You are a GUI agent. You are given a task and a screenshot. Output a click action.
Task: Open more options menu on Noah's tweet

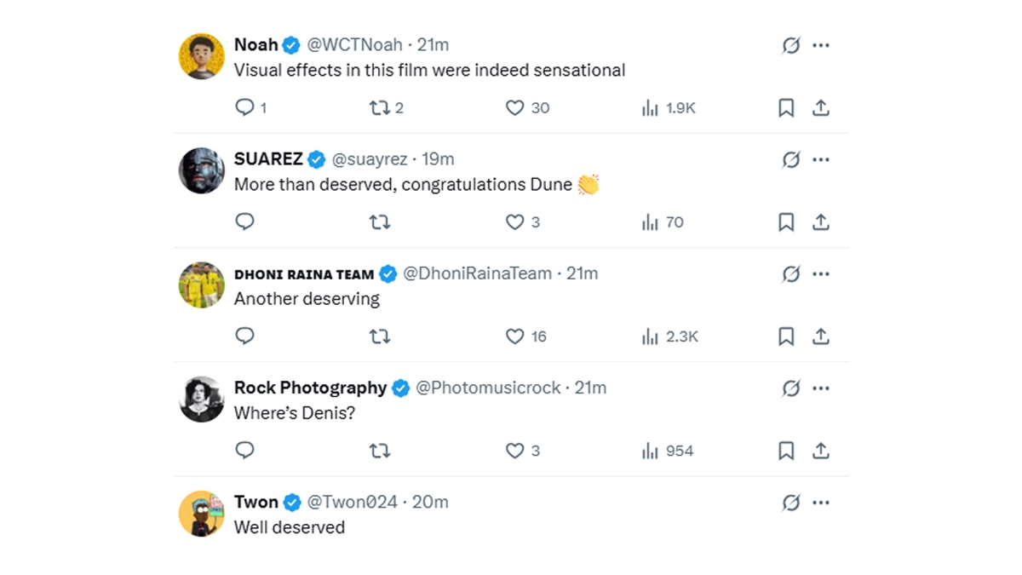[821, 45]
